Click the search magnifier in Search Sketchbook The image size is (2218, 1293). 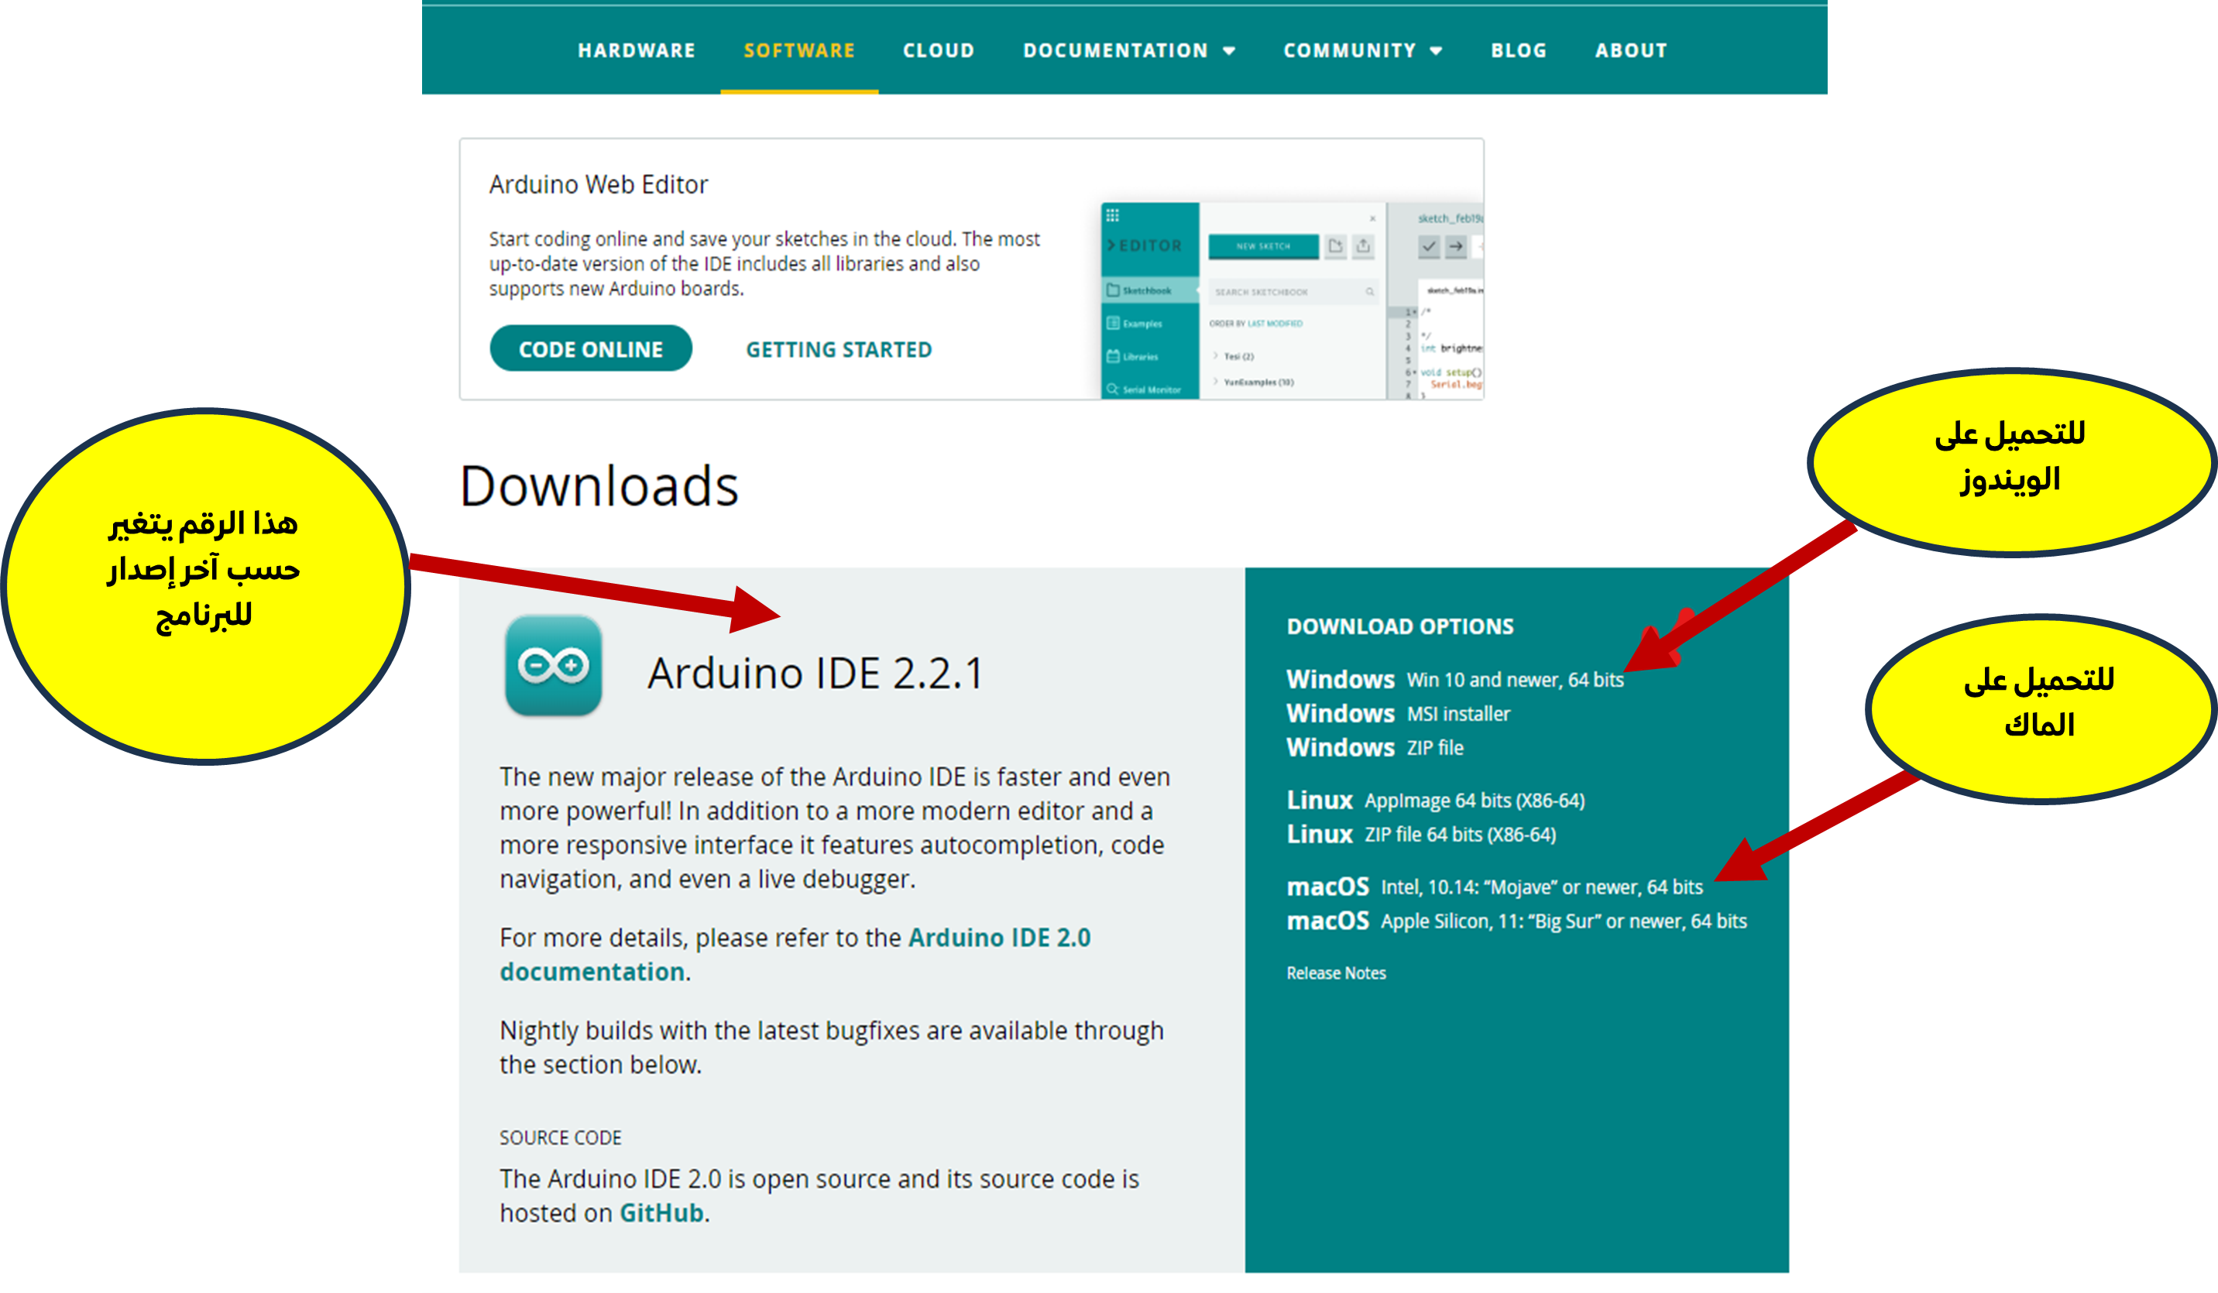click(x=1369, y=292)
